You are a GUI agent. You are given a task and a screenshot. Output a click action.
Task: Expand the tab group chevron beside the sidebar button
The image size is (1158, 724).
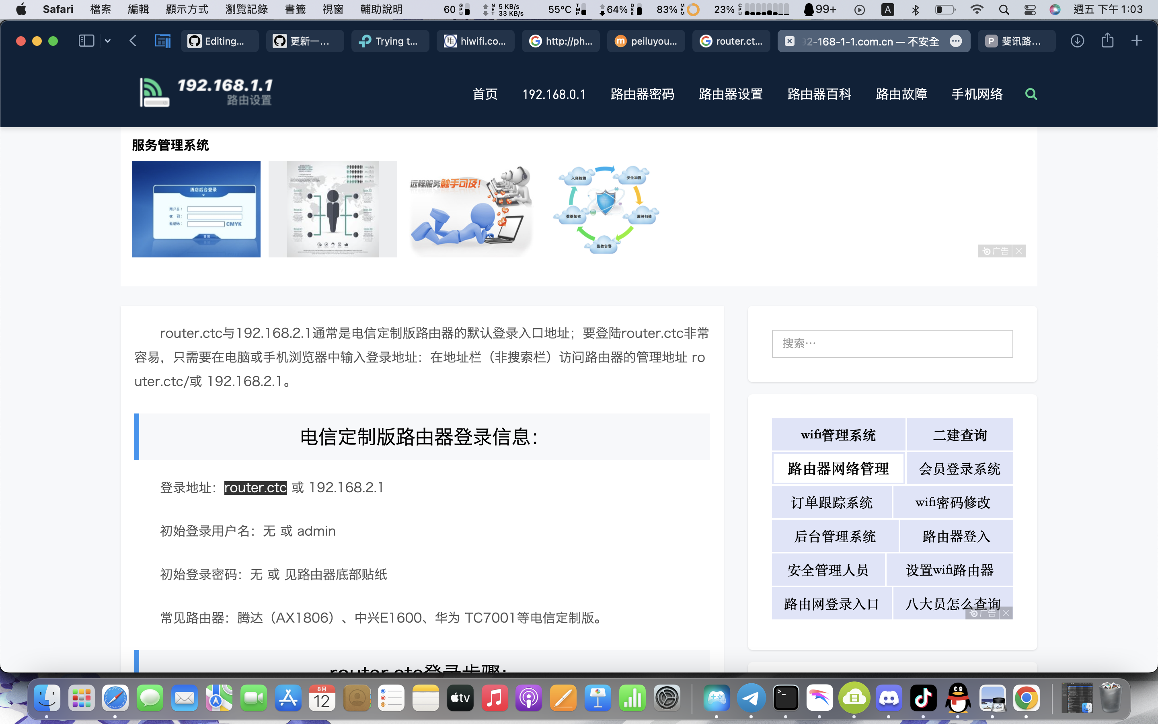(x=107, y=41)
